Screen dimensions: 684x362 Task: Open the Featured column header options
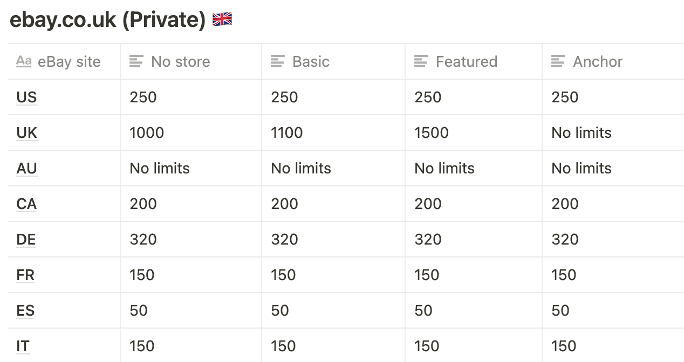(x=474, y=61)
